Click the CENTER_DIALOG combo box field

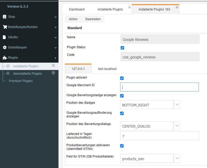(x=147, y=126)
